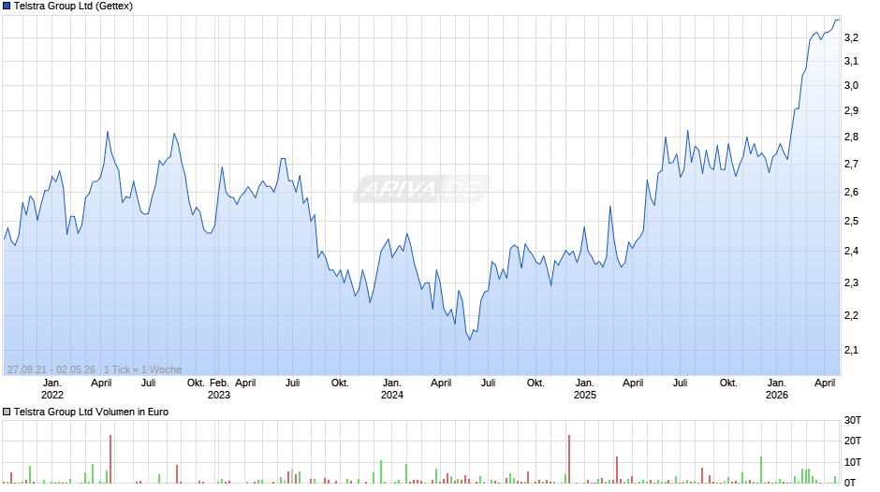Click the 'Jan. 2022' time axis label

(x=52, y=389)
